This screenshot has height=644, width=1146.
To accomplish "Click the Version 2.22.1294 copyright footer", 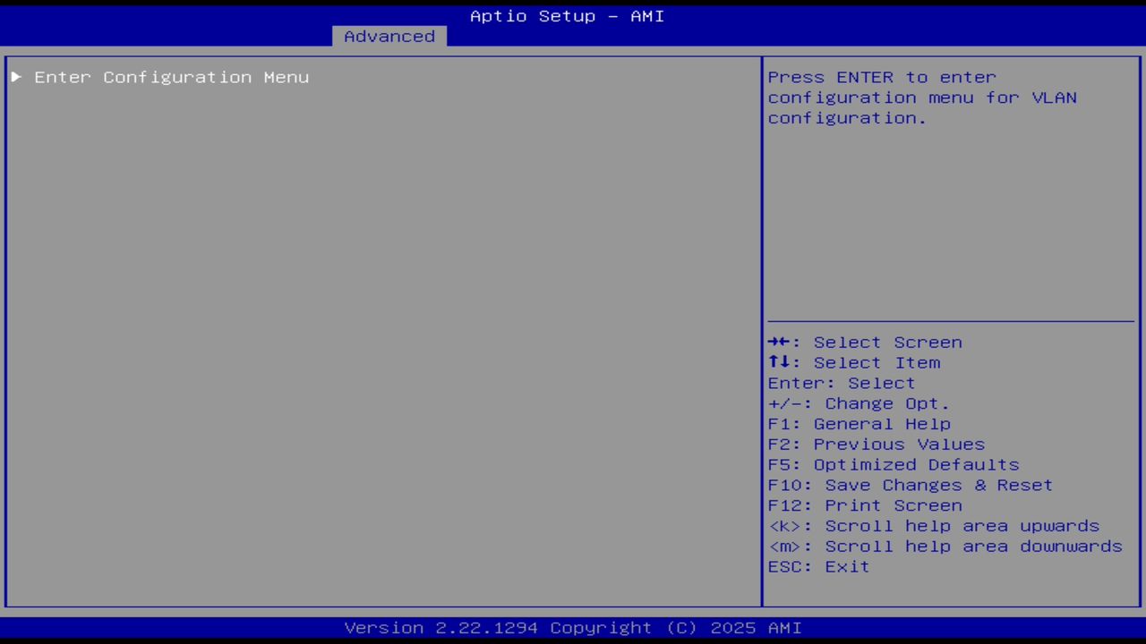I will (x=573, y=627).
